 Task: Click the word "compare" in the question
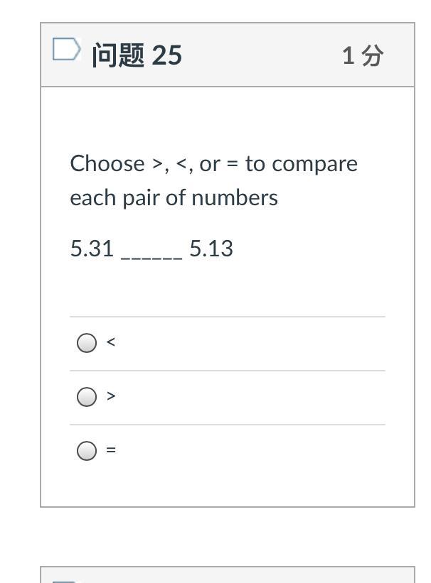point(315,165)
